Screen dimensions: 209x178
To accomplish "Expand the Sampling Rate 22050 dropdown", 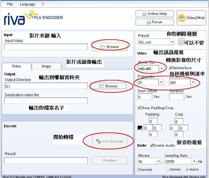I will 194,161.
